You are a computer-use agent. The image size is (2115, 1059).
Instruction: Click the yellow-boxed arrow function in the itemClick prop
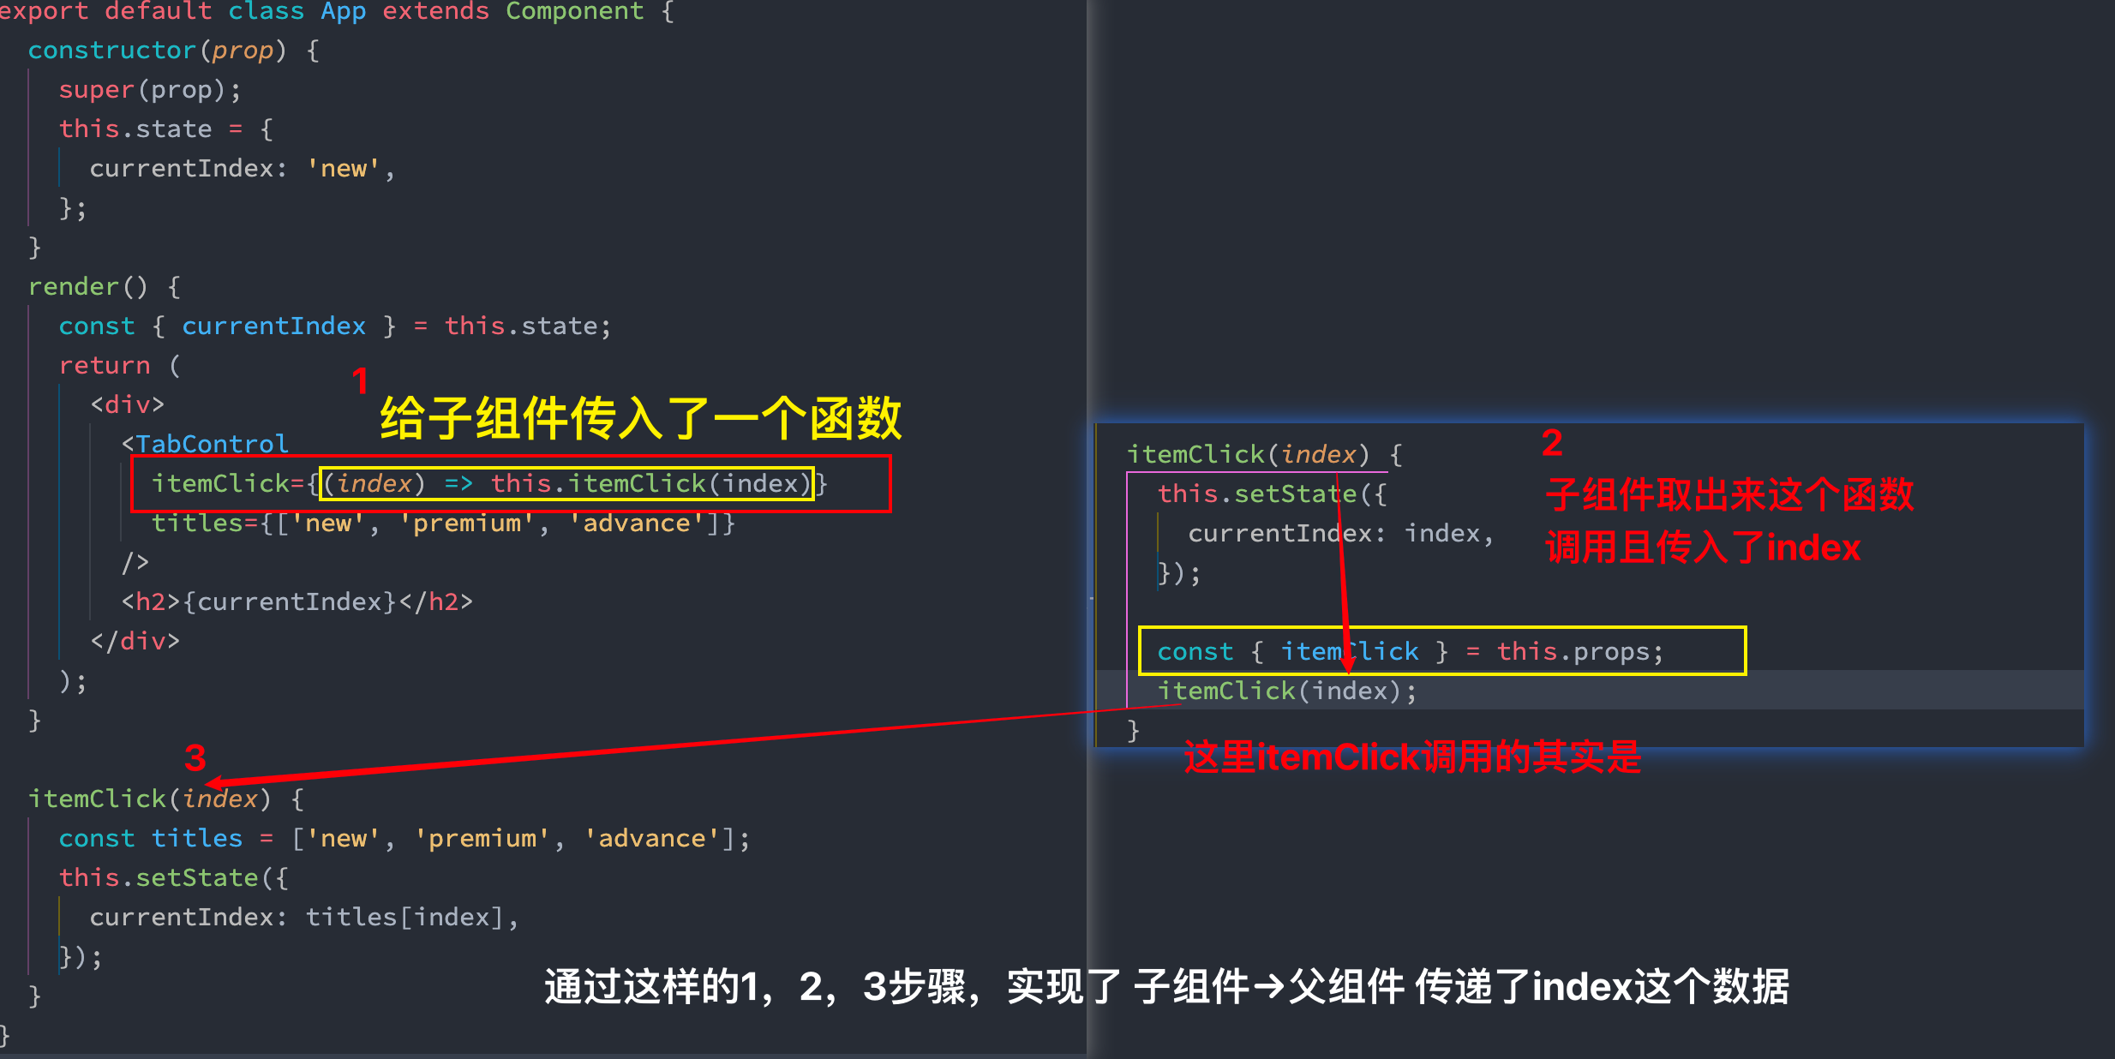pyautogui.click(x=566, y=484)
